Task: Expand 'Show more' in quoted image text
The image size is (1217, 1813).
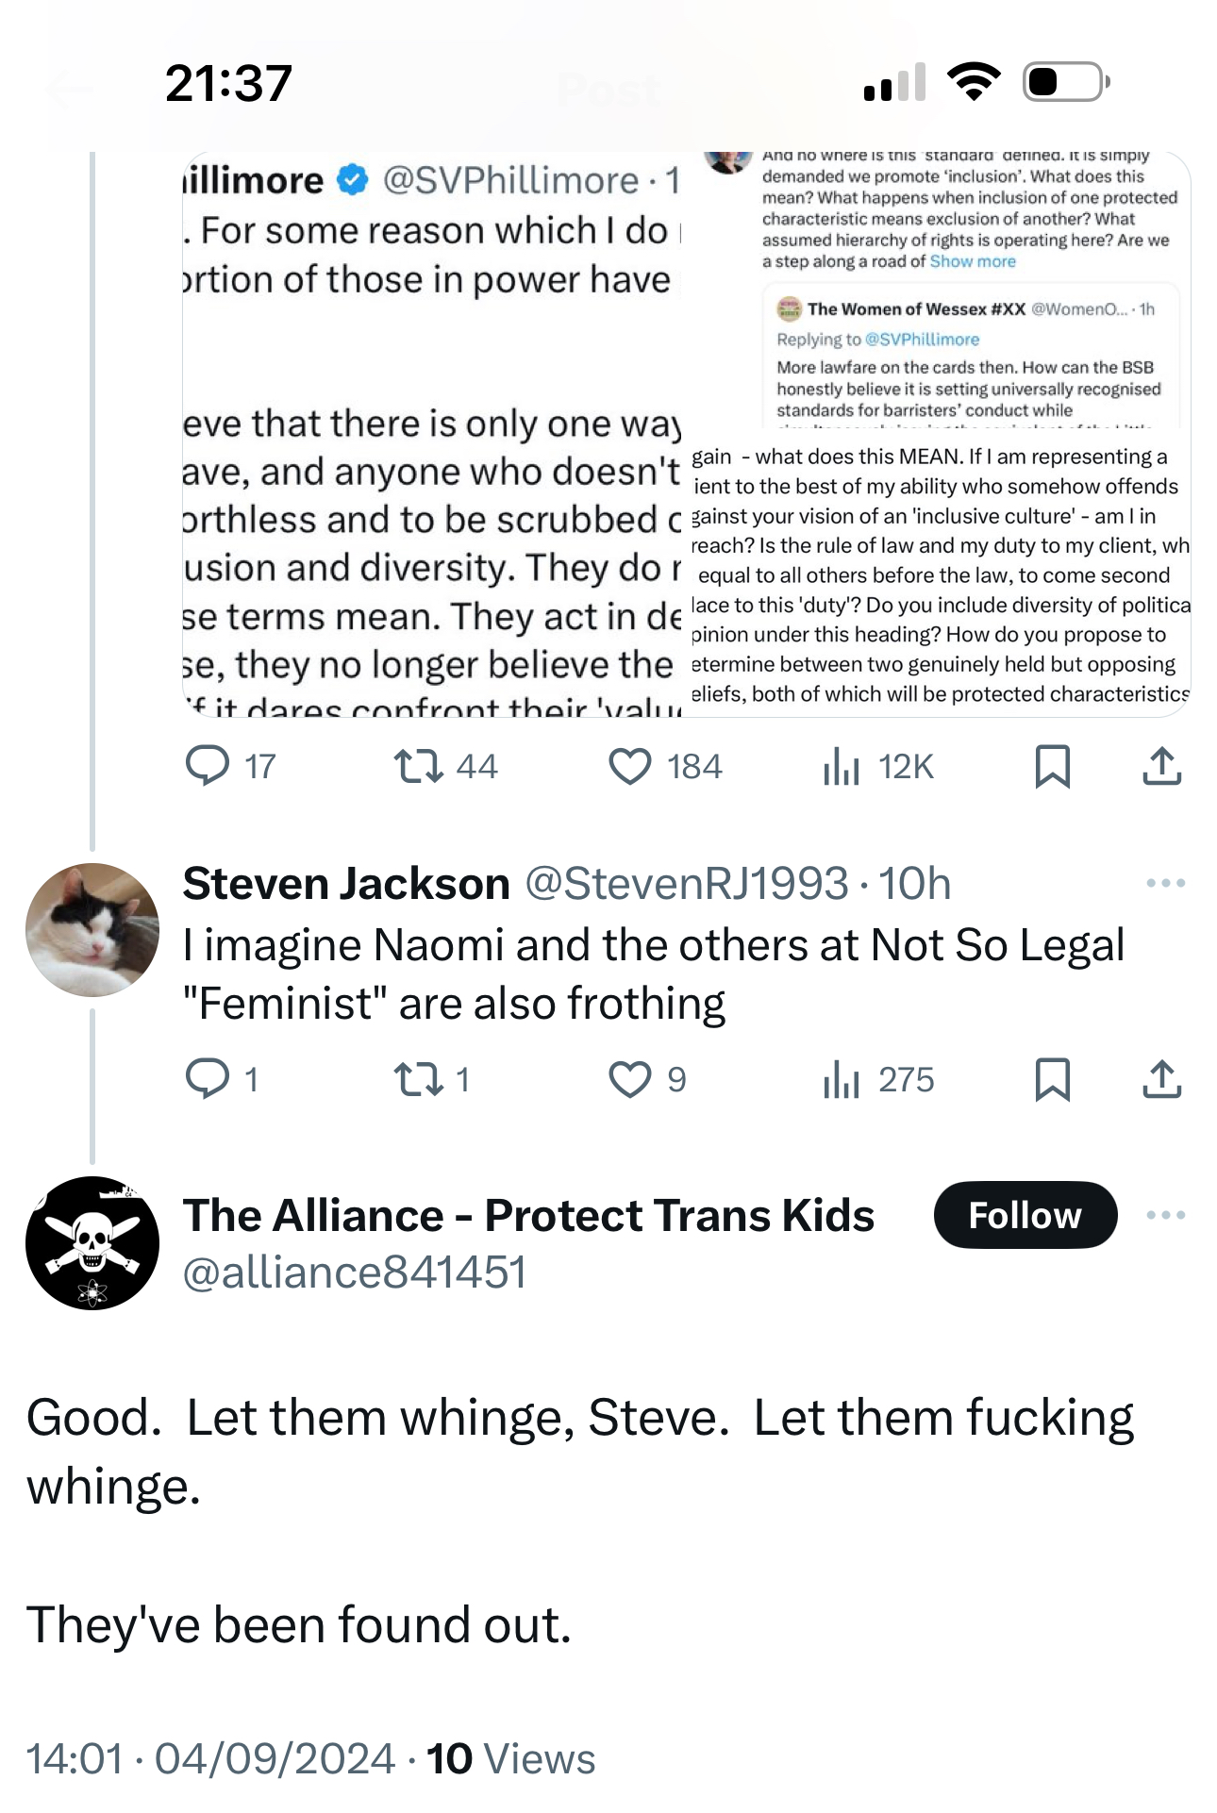Action: (x=973, y=261)
